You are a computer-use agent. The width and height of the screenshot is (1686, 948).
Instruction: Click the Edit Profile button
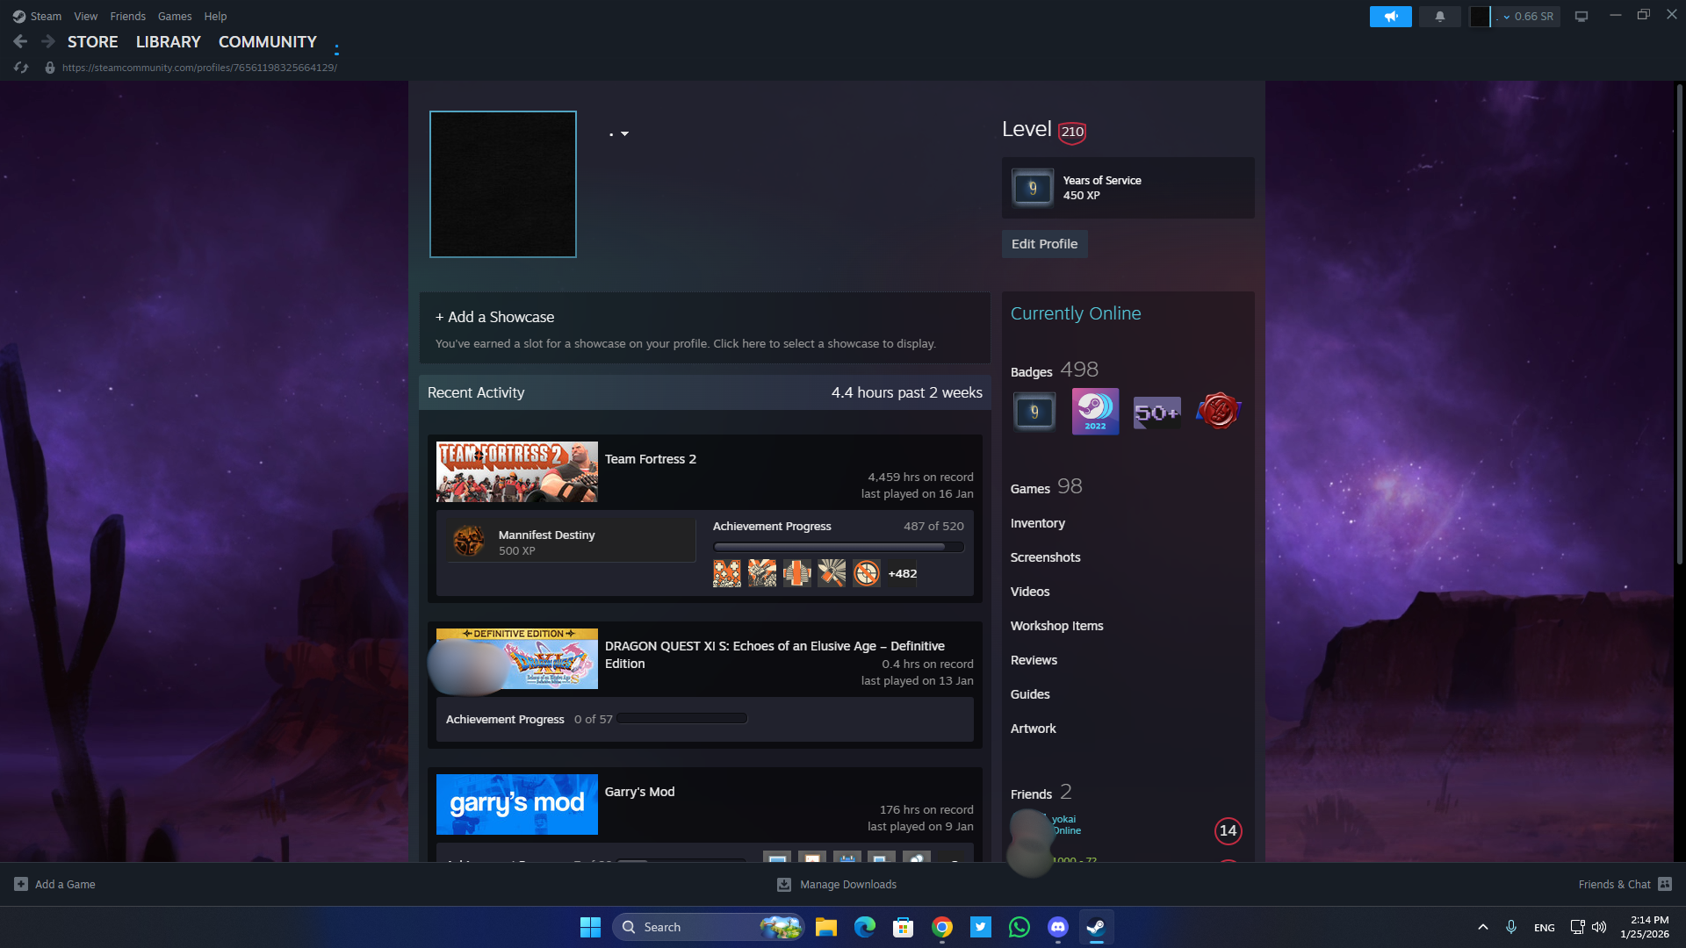1044,244
